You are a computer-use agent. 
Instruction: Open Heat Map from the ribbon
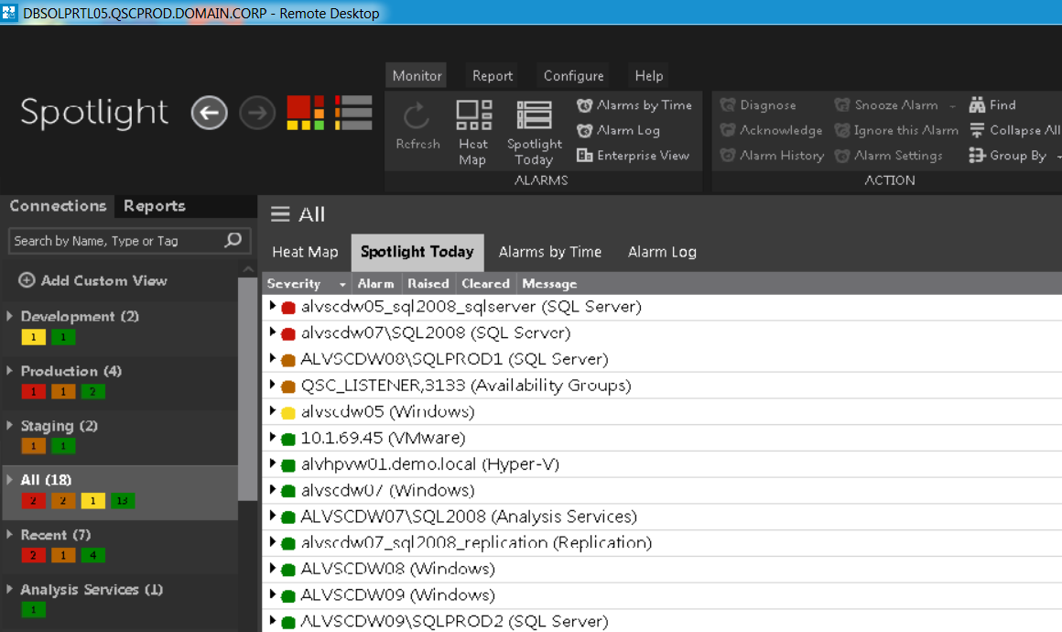tap(472, 133)
